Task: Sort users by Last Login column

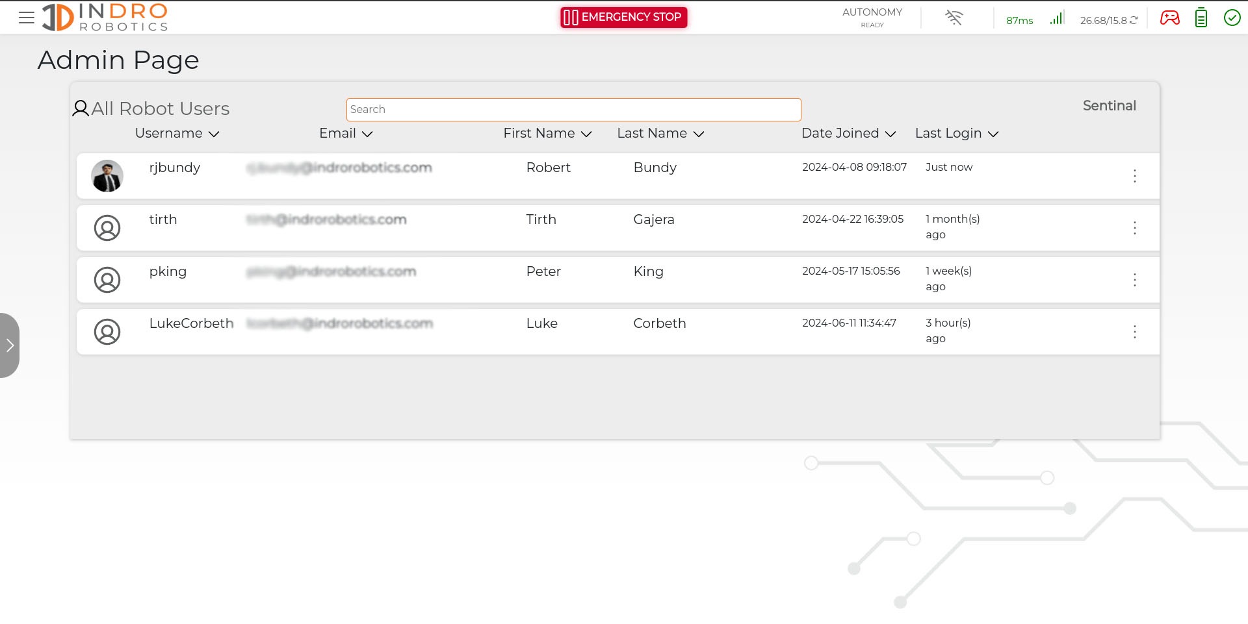Action: coord(956,134)
